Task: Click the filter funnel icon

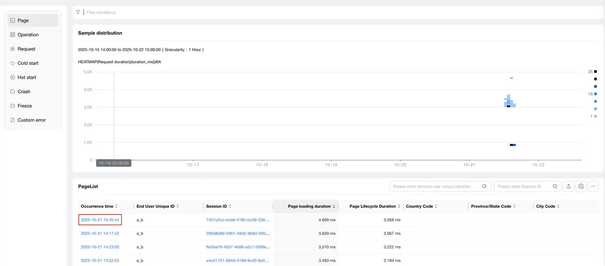Action: point(78,13)
